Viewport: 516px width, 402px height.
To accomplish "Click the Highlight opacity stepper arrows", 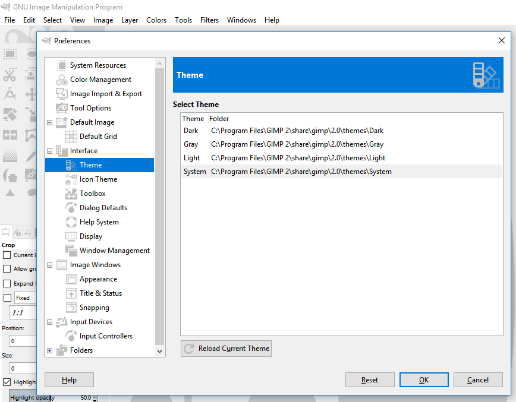I will point(95,398).
